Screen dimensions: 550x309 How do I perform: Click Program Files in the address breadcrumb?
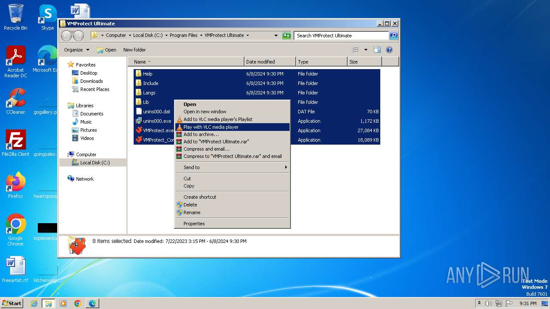183,36
